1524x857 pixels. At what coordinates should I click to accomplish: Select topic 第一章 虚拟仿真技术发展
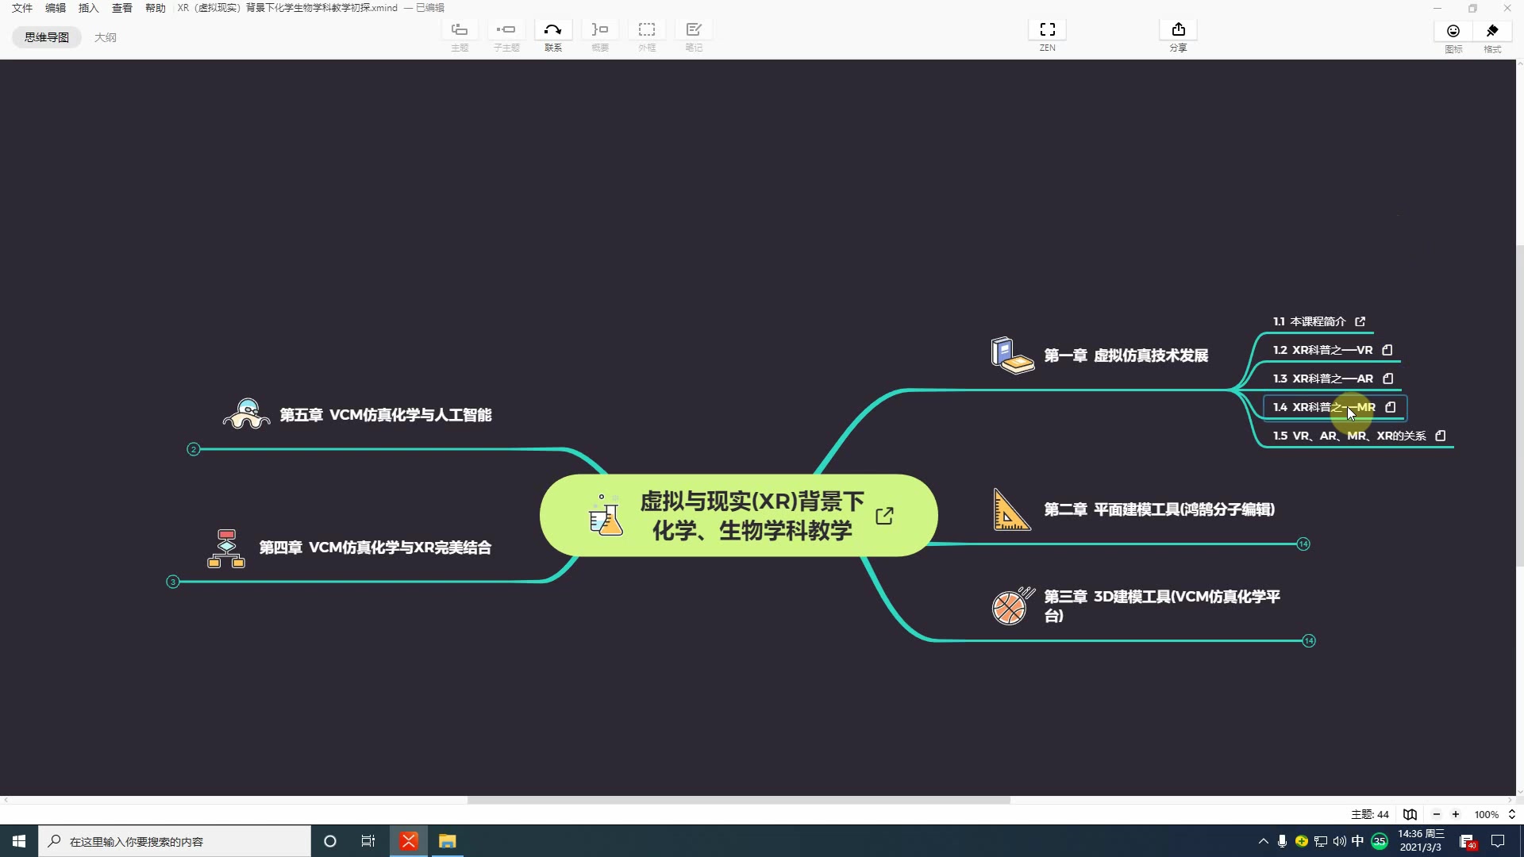(1126, 355)
